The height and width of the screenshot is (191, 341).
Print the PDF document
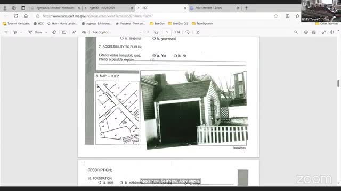point(306,32)
